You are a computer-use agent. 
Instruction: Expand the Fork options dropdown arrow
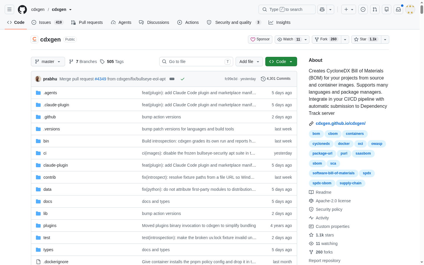tap(345, 39)
